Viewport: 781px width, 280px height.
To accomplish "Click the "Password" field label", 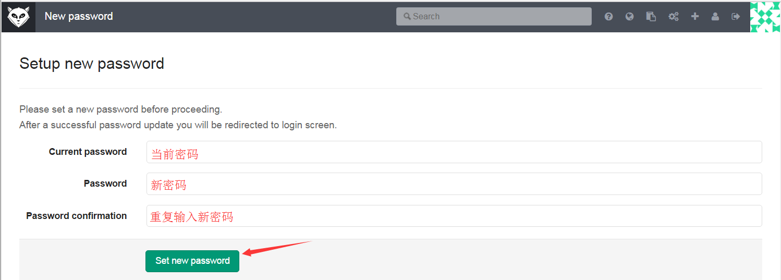I will coord(105,184).
